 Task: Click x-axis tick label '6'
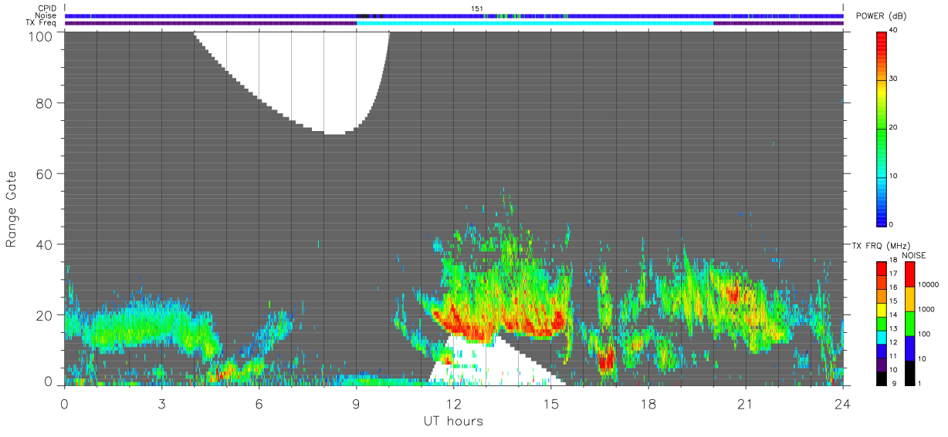point(259,403)
